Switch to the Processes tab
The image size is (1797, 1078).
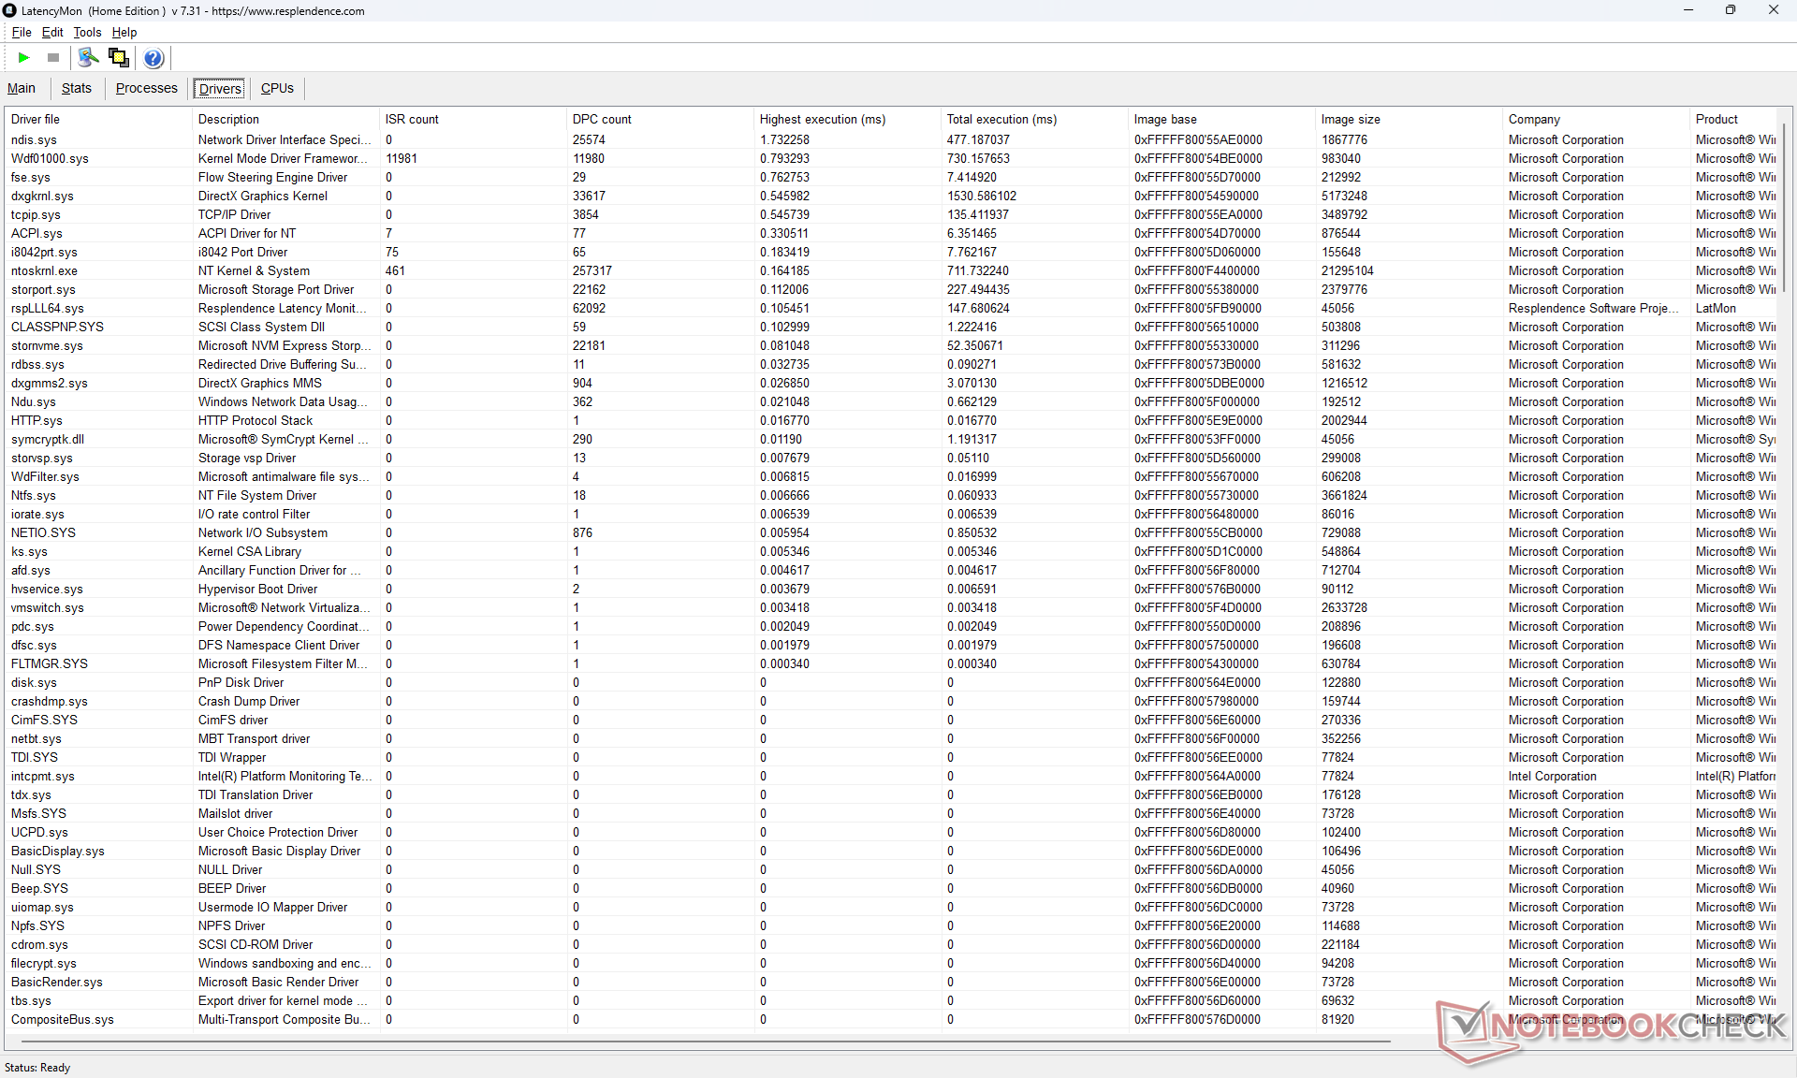pos(146,88)
